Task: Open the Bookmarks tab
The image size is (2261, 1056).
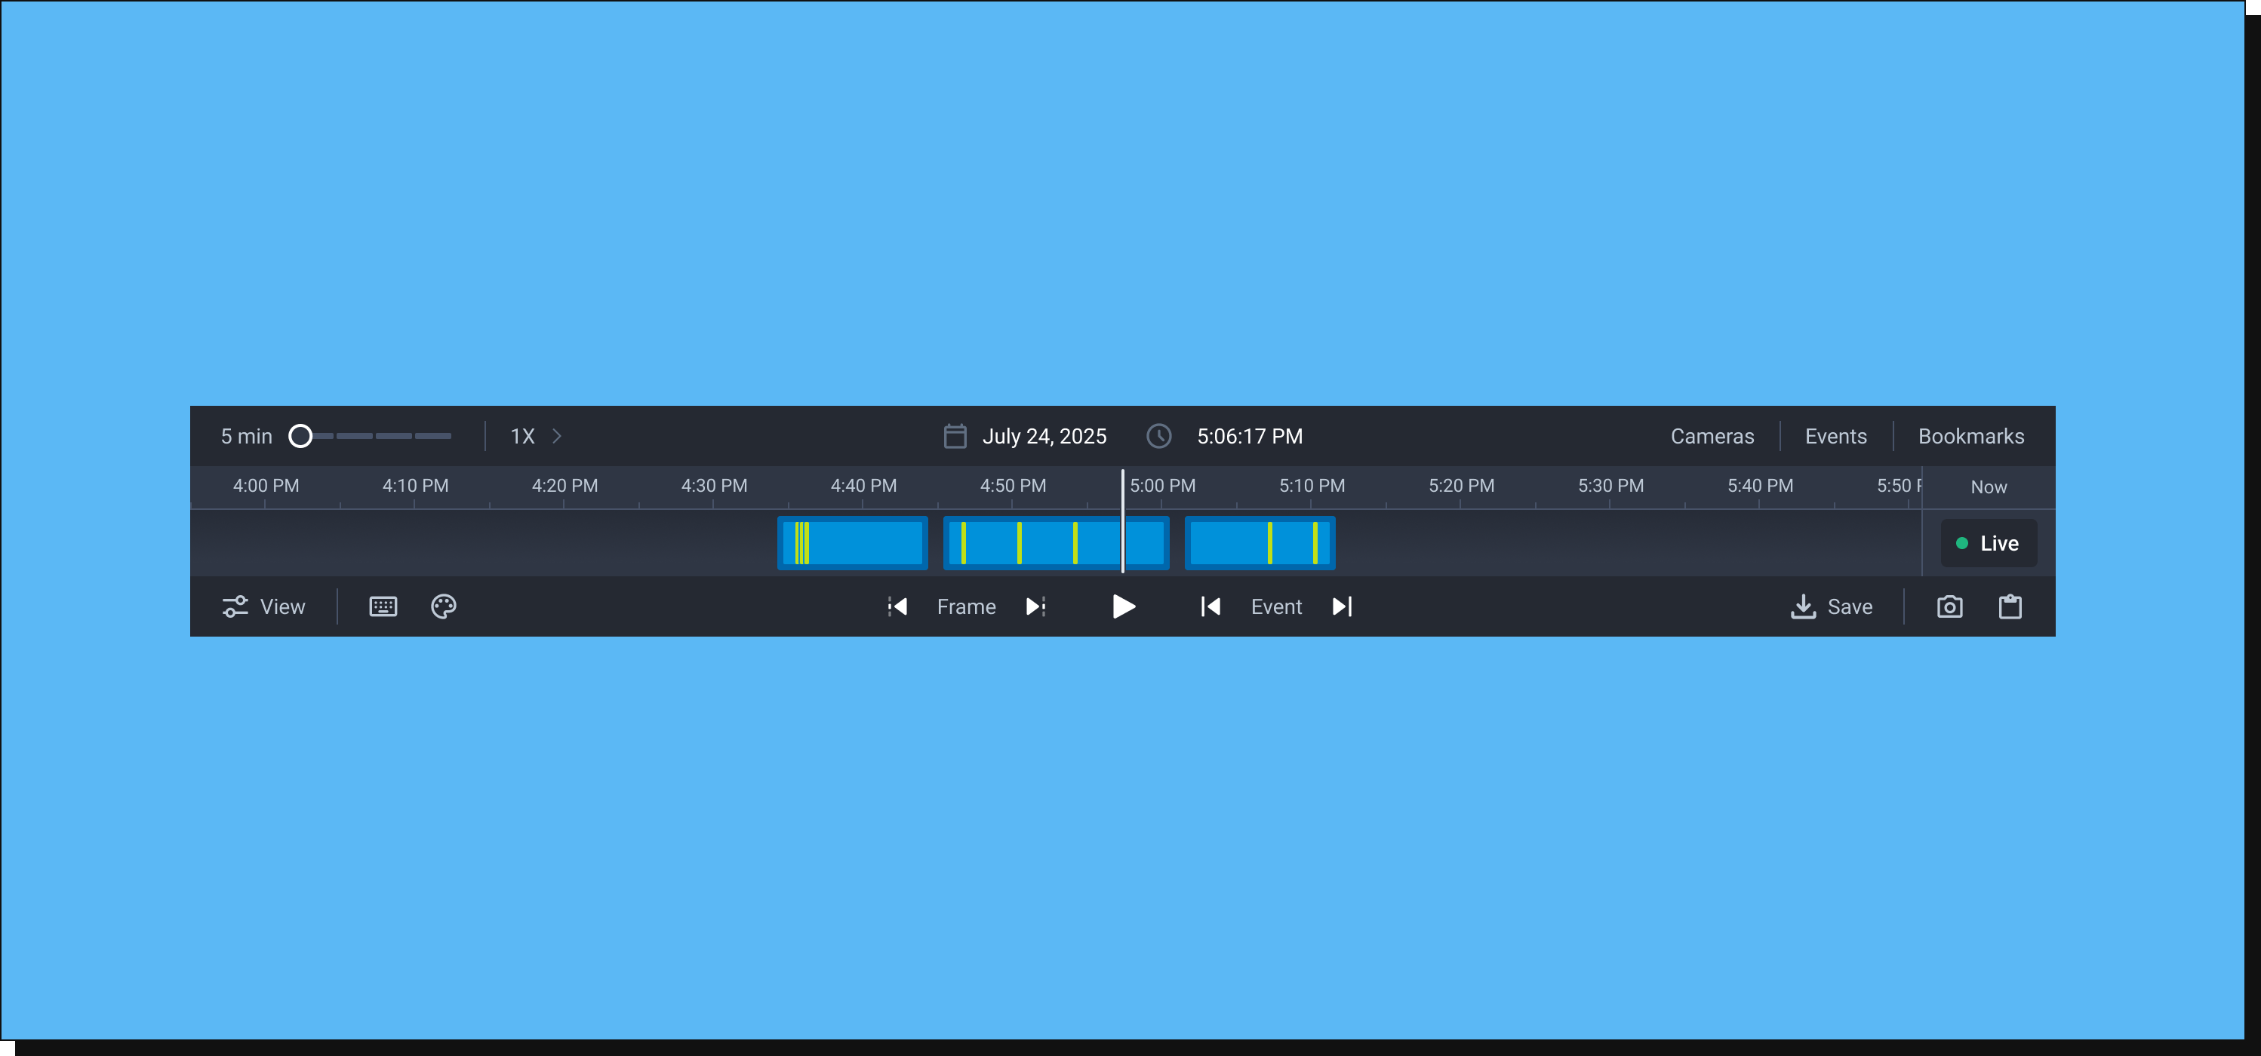Action: (x=1970, y=436)
